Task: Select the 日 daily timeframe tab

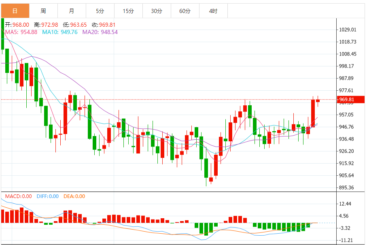Action: pos(15,11)
